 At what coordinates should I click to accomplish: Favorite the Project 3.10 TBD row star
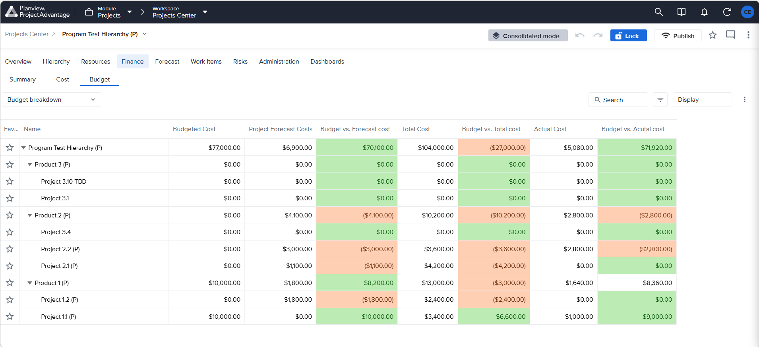point(10,182)
